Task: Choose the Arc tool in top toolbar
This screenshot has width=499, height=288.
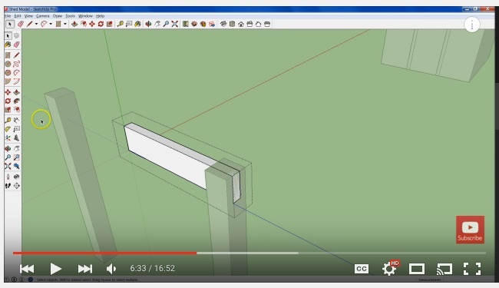Action: pos(44,24)
